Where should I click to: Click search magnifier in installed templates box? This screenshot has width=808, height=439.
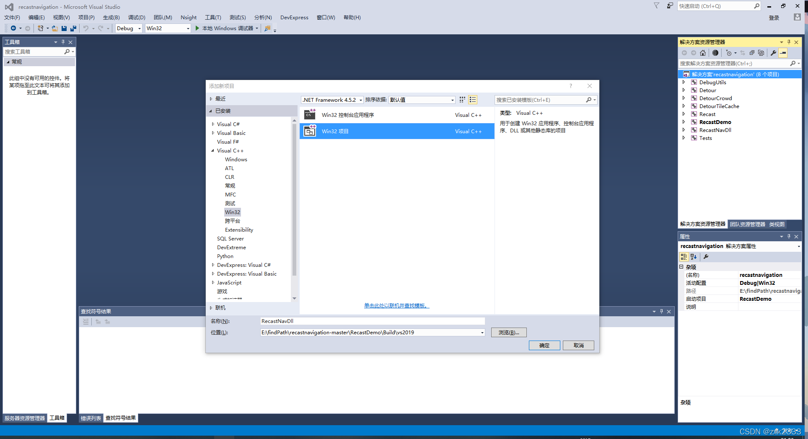[588, 100]
